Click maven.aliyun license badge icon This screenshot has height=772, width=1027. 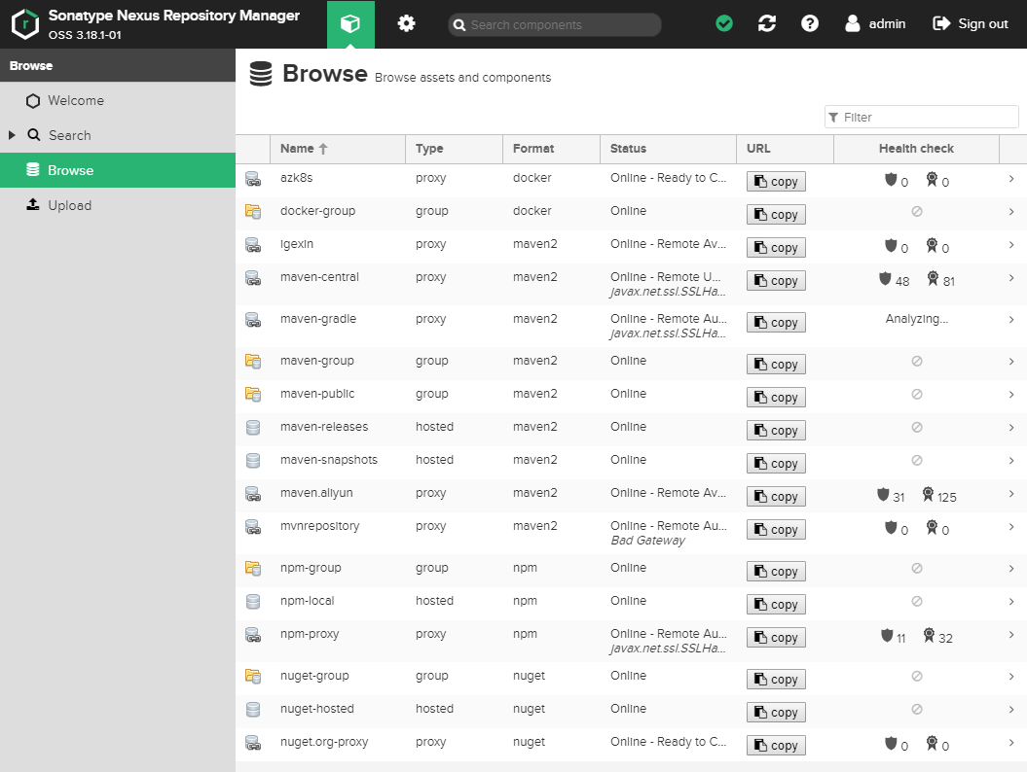928,494
